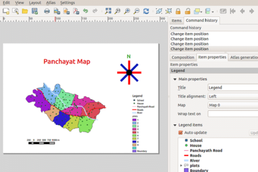Open the Layout menu
The image size is (258, 172).
35,3
